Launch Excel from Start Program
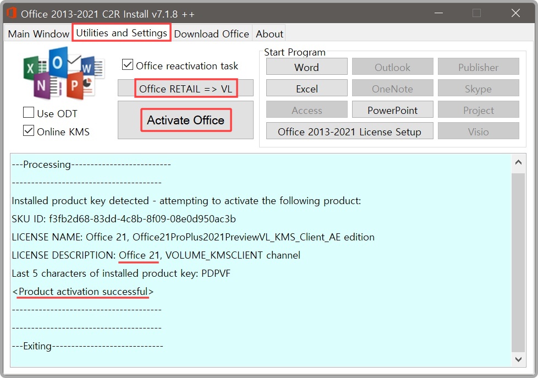 [307, 88]
